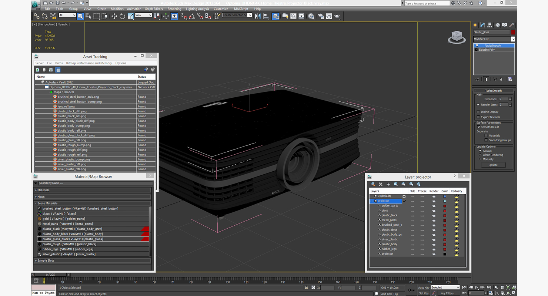Open Bitmap Performance and Memory menu

tap(89, 63)
